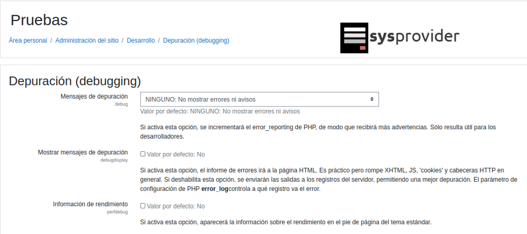The height and width of the screenshot is (234, 527).
Task: Click the sysprovider wordmark text
Action: (414, 37)
